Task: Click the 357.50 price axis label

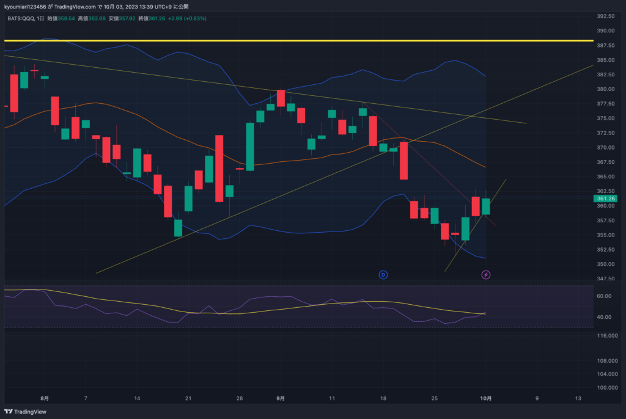Action: [x=606, y=220]
